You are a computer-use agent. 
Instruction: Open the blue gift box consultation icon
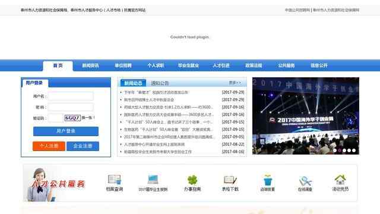(268, 183)
